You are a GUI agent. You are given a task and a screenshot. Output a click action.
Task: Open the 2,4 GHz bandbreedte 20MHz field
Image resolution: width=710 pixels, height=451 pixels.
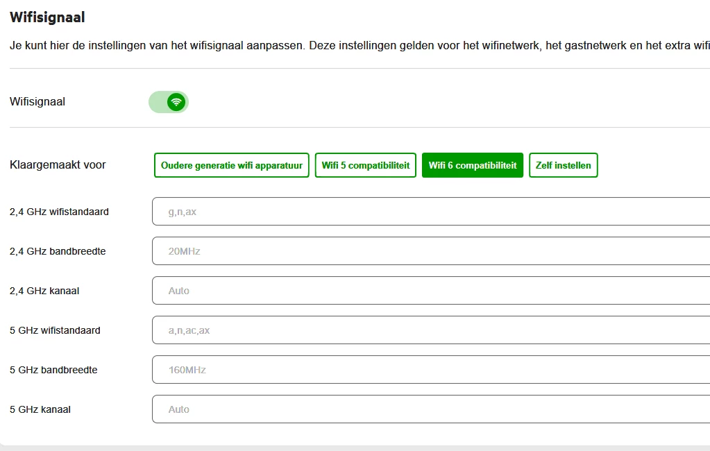[x=431, y=251]
